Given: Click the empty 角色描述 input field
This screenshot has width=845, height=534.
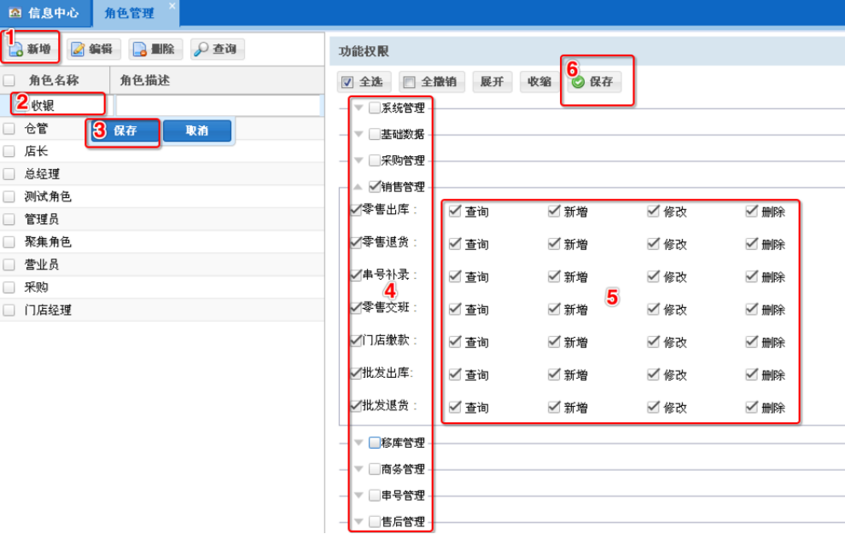Looking at the screenshot, I should click(x=218, y=105).
